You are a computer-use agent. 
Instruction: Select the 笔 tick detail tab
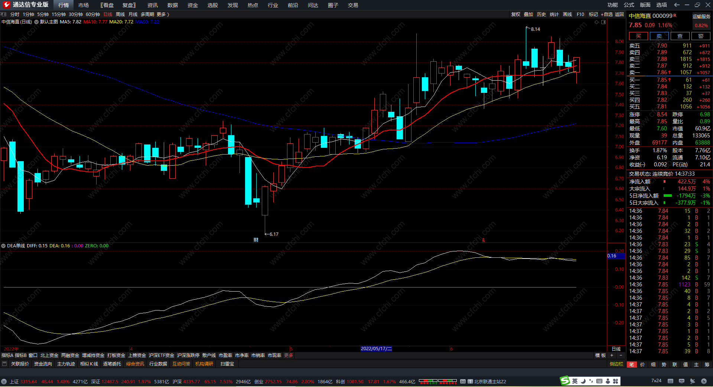tap(632, 364)
